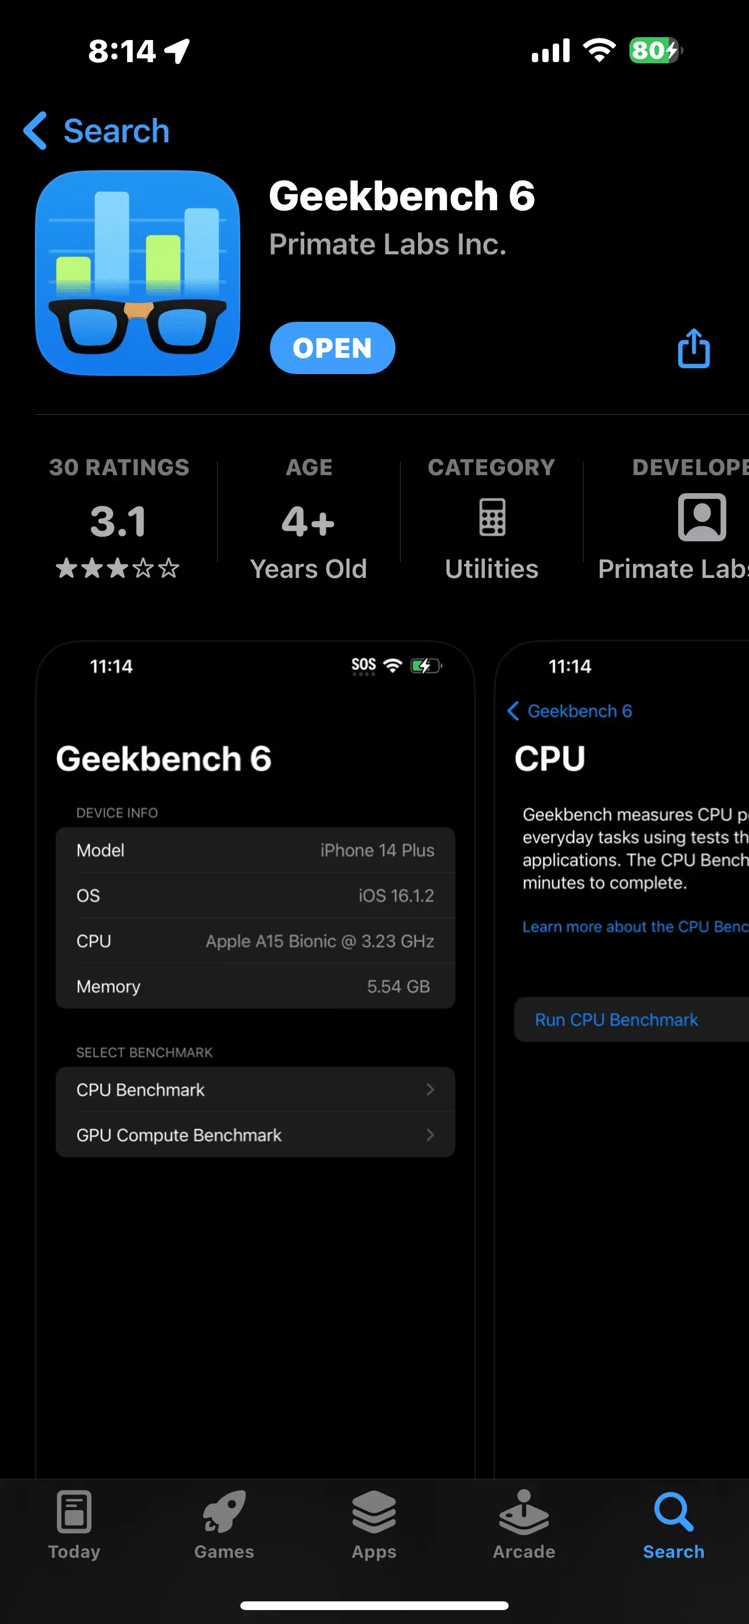Tap the battery indicator in the status bar
This screenshot has width=749, height=1624.
pos(655,51)
